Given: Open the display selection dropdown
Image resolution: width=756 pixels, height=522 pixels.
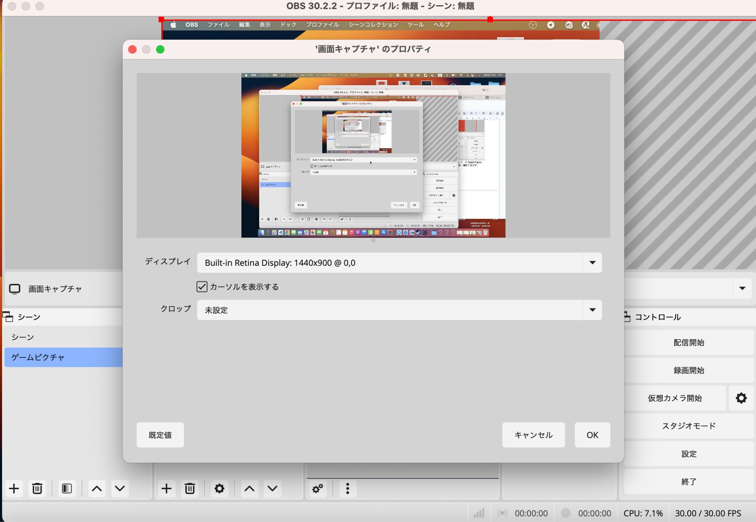Looking at the screenshot, I should [x=399, y=263].
